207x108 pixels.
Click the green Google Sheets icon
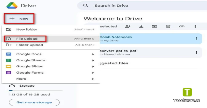tap(9, 60)
